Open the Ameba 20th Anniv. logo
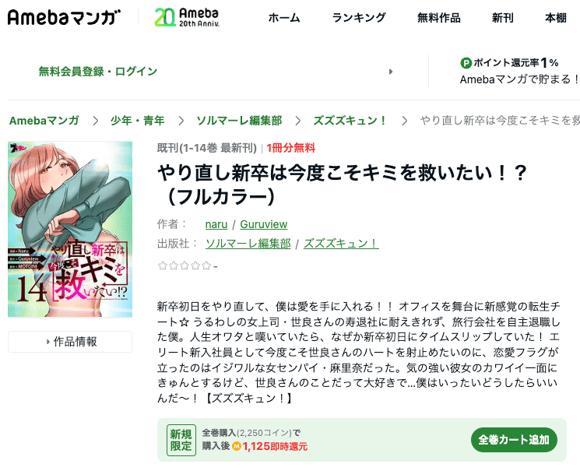Screen dimensions: 580x471 coord(187,17)
